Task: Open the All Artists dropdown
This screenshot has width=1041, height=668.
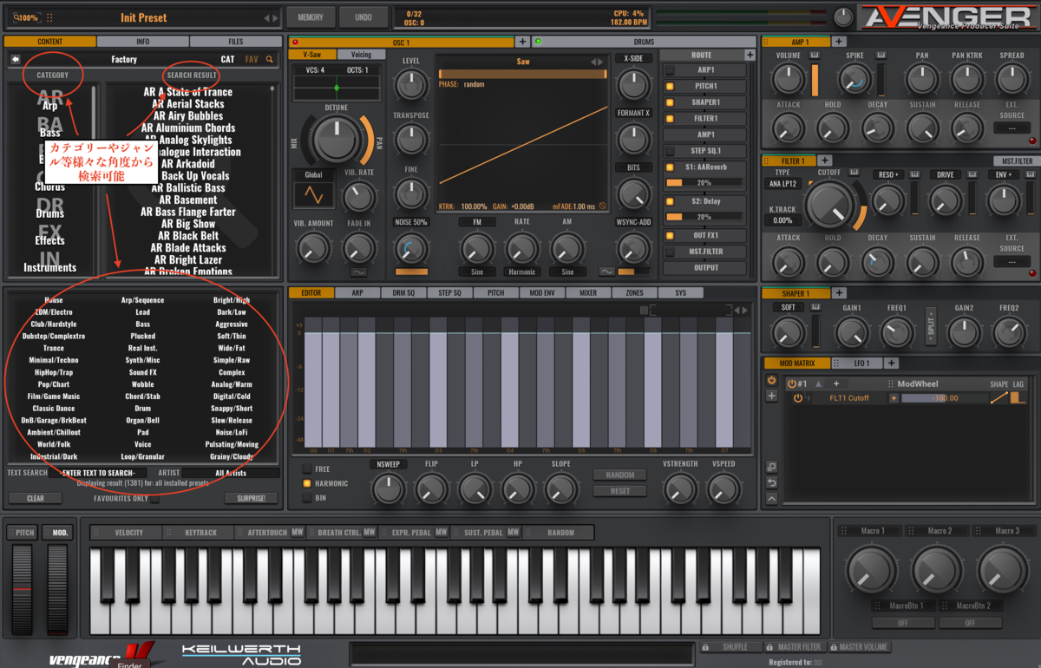Action: click(231, 473)
